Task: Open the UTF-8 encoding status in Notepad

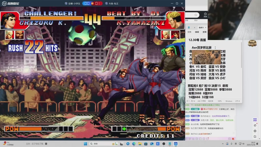Action: point(238,101)
